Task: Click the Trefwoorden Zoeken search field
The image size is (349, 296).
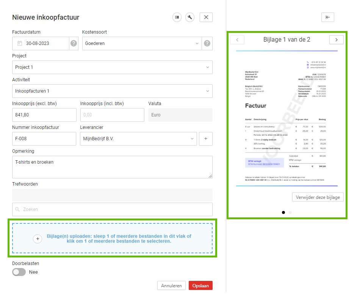Action: point(112,209)
